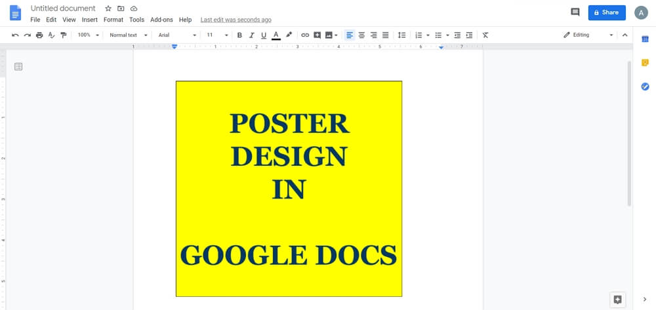
Task: Click the vertical scrollbar thumb
Action: click(x=629, y=134)
